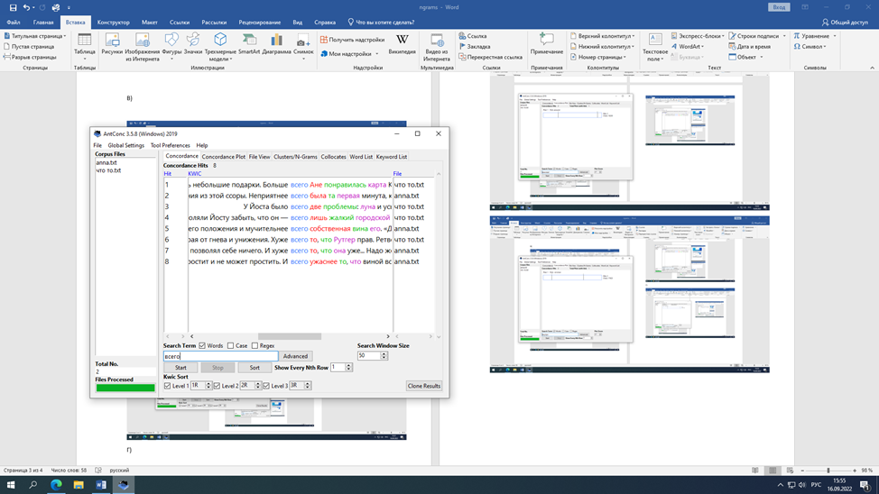Open Трехмерные модели insert tool

pyautogui.click(x=220, y=47)
